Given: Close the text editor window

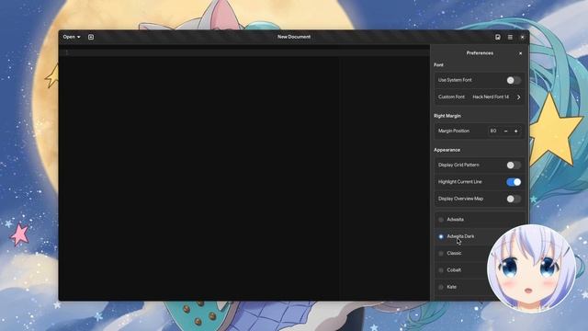Looking at the screenshot, I should pyautogui.click(x=522, y=37).
